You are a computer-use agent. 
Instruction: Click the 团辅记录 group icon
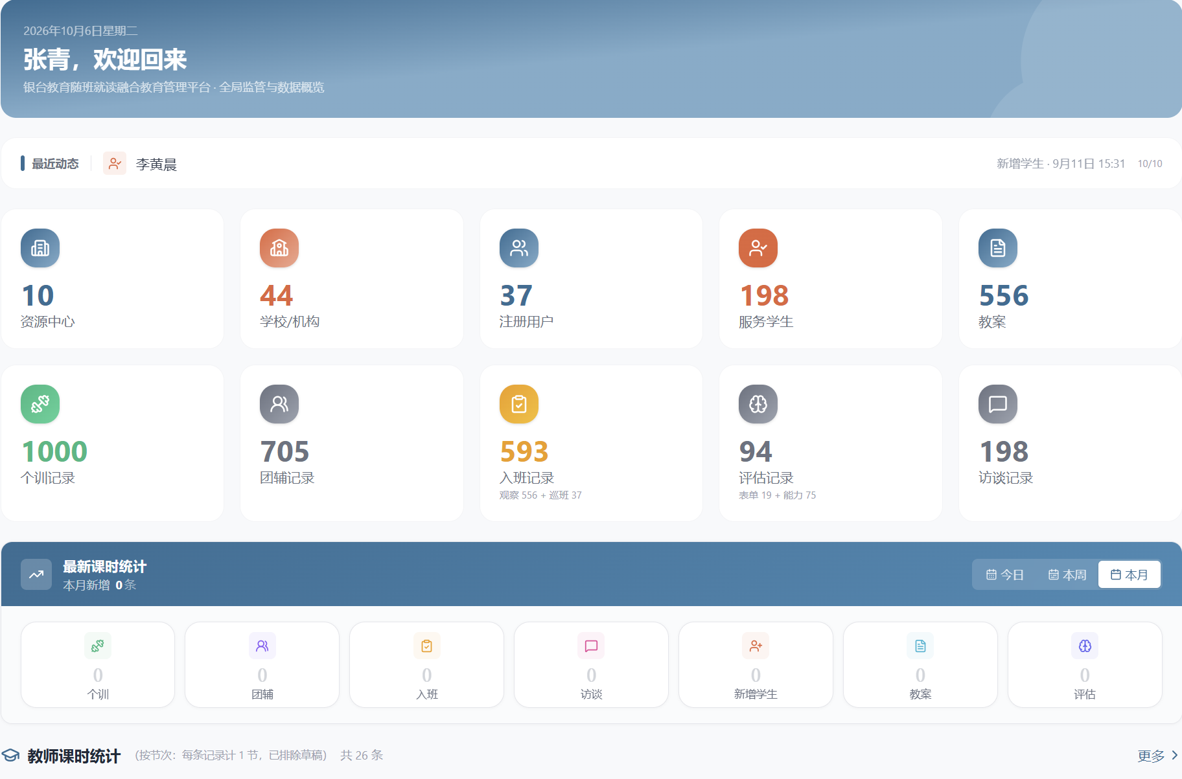(x=279, y=404)
